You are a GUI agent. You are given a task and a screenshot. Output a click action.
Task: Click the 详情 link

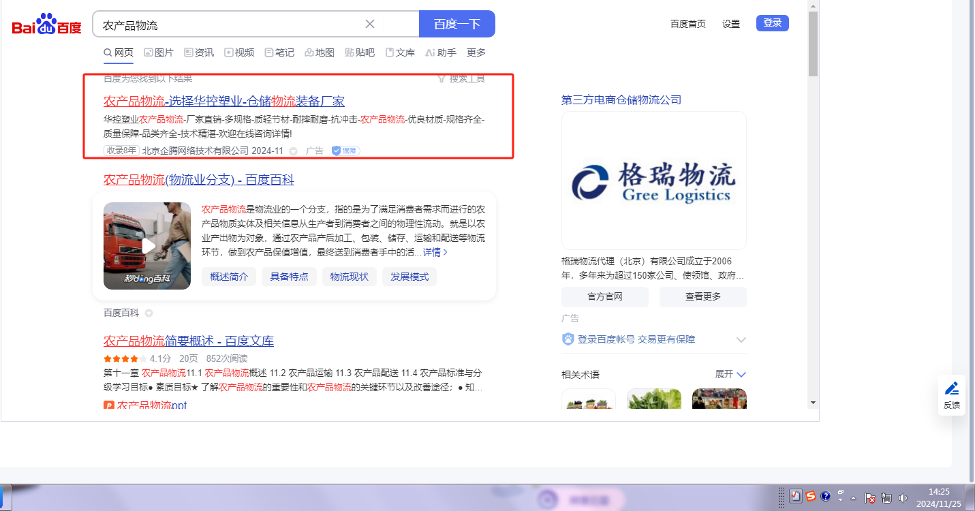click(435, 252)
